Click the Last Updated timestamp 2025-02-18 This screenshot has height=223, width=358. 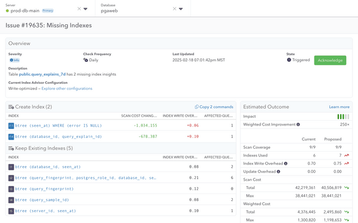[x=199, y=60]
